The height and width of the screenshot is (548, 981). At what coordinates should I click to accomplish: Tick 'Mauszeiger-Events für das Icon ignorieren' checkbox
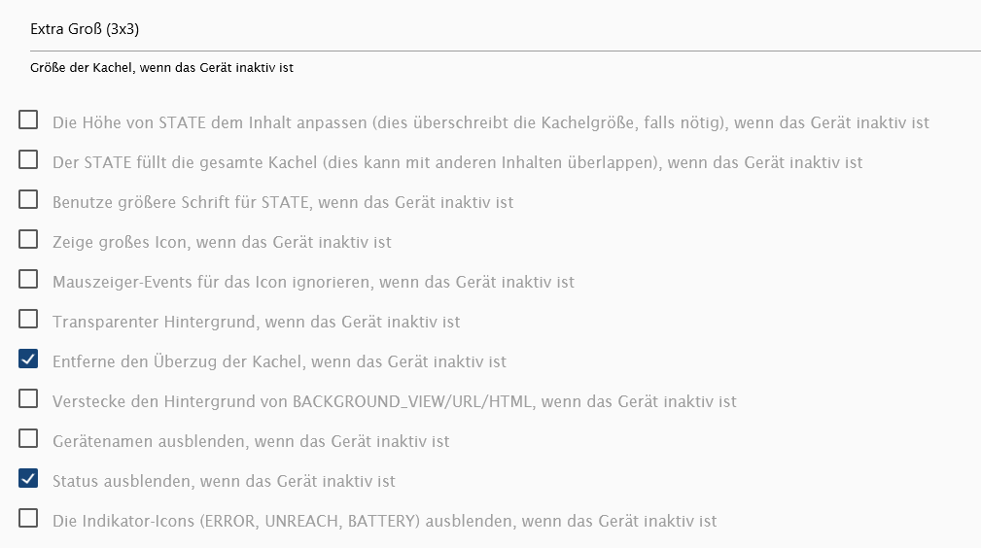28,279
